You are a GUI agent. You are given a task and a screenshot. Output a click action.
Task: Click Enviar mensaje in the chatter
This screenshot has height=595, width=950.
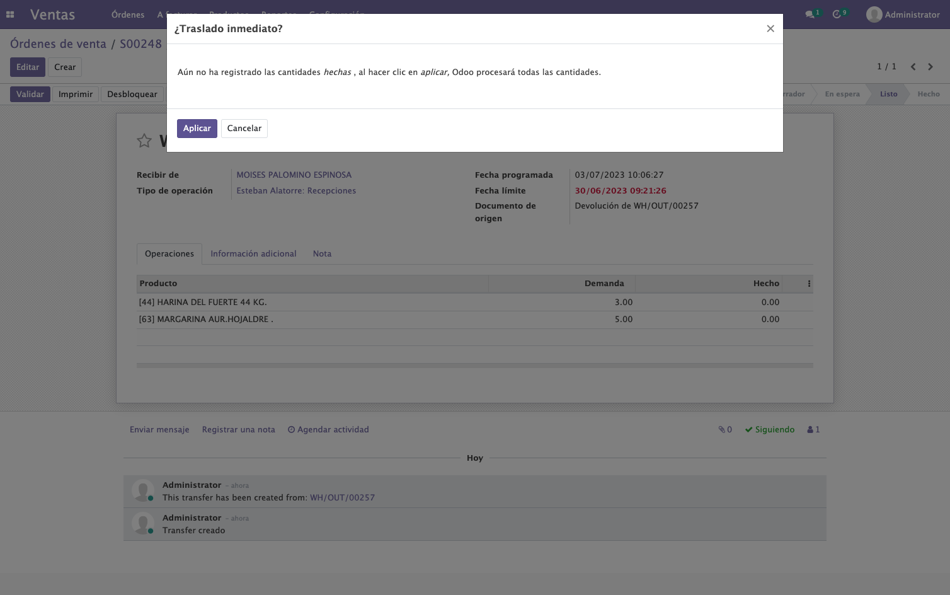(159, 430)
